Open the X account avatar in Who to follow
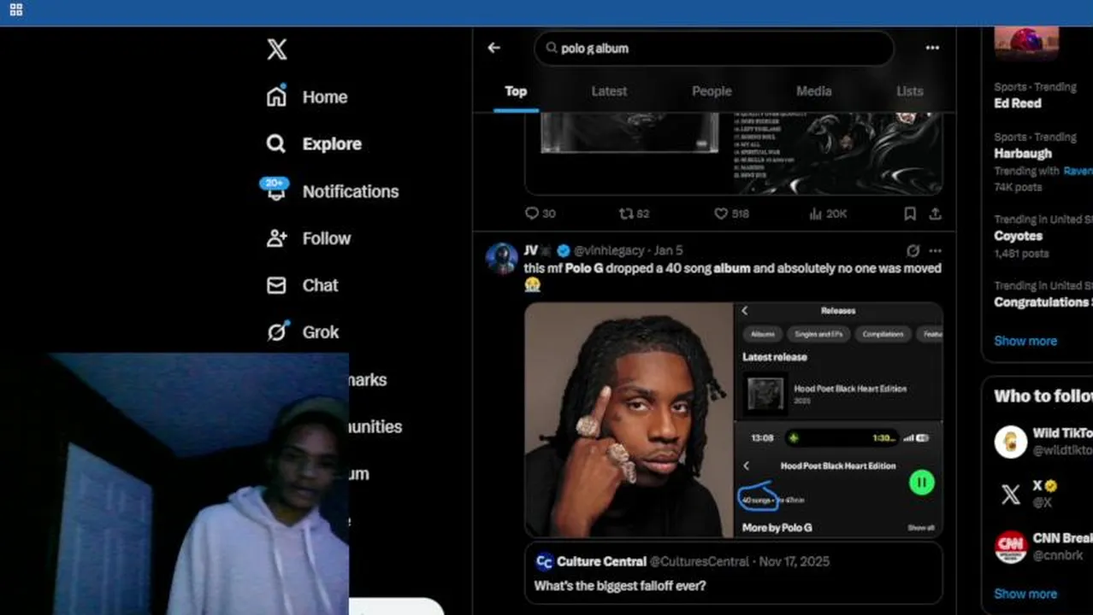Viewport: 1093px width, 615px height. click(x=1011, y=494)
